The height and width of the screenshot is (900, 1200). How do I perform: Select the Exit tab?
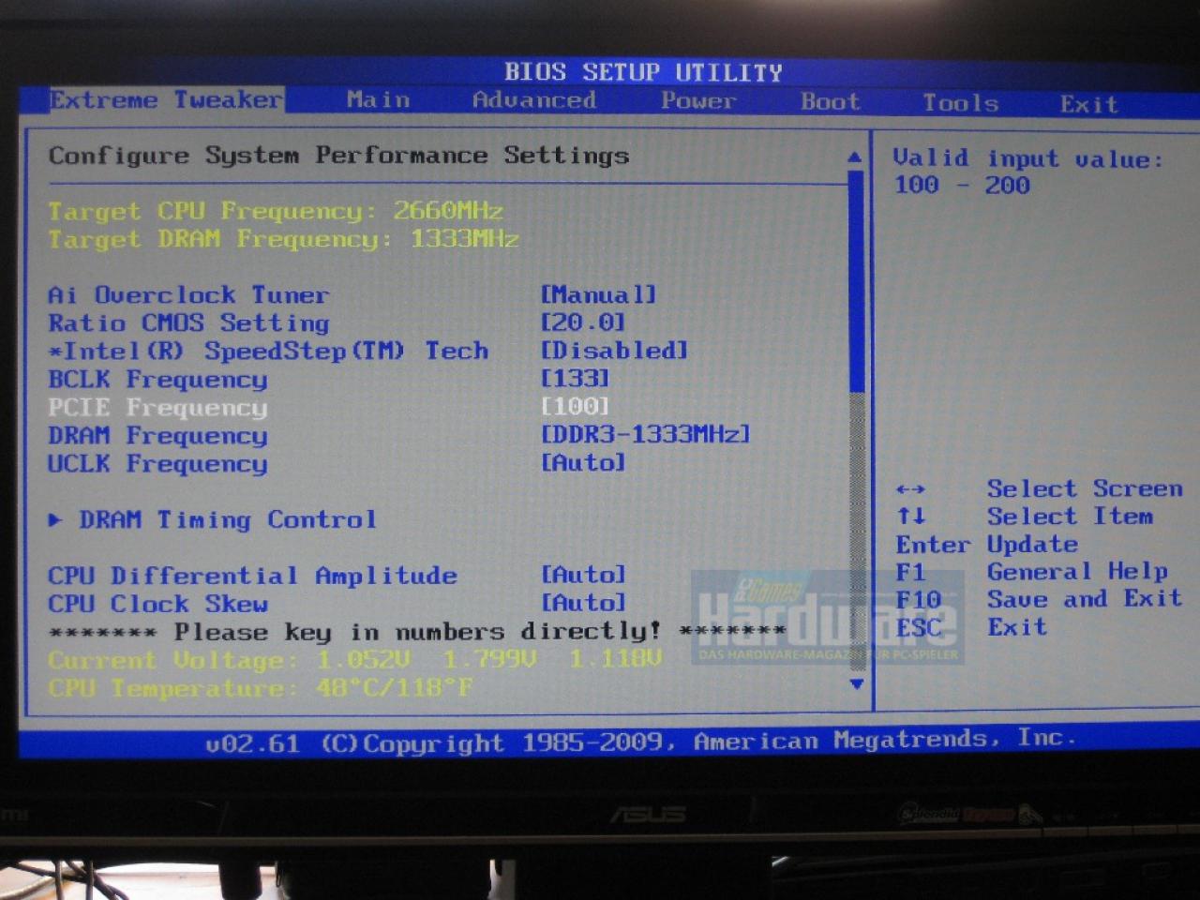pos(1088,103)
